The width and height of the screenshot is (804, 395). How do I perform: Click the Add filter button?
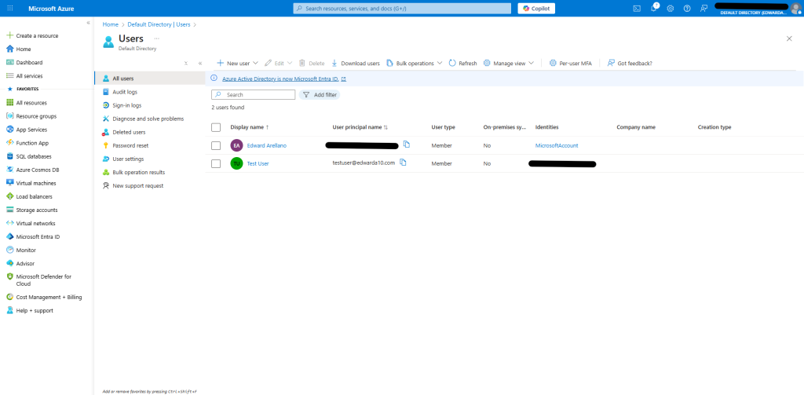click(320, 95)
